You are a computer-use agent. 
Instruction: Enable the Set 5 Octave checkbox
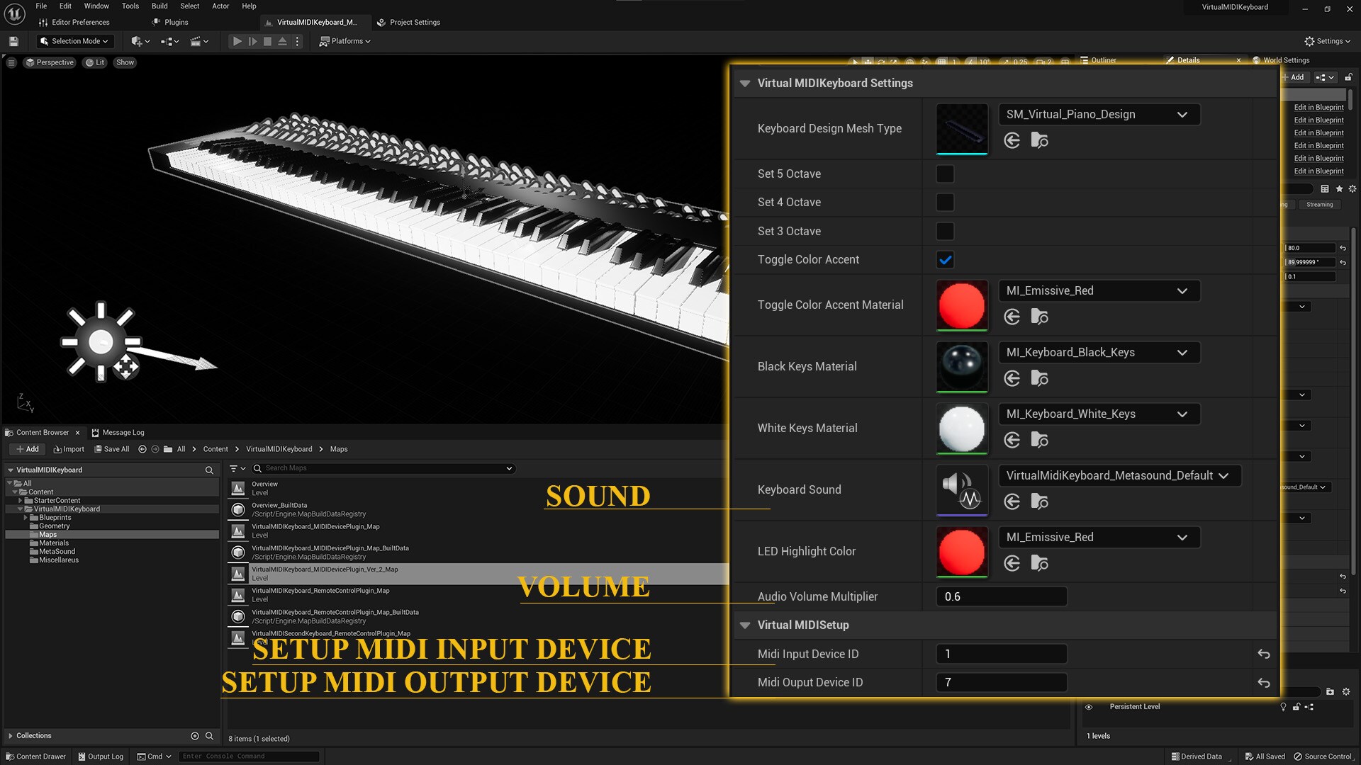click(x=944, y=174)
